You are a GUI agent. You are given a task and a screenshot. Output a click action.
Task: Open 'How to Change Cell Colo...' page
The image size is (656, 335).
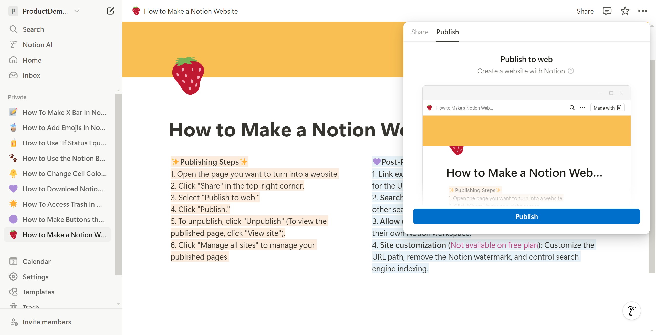tap(58, 173)
